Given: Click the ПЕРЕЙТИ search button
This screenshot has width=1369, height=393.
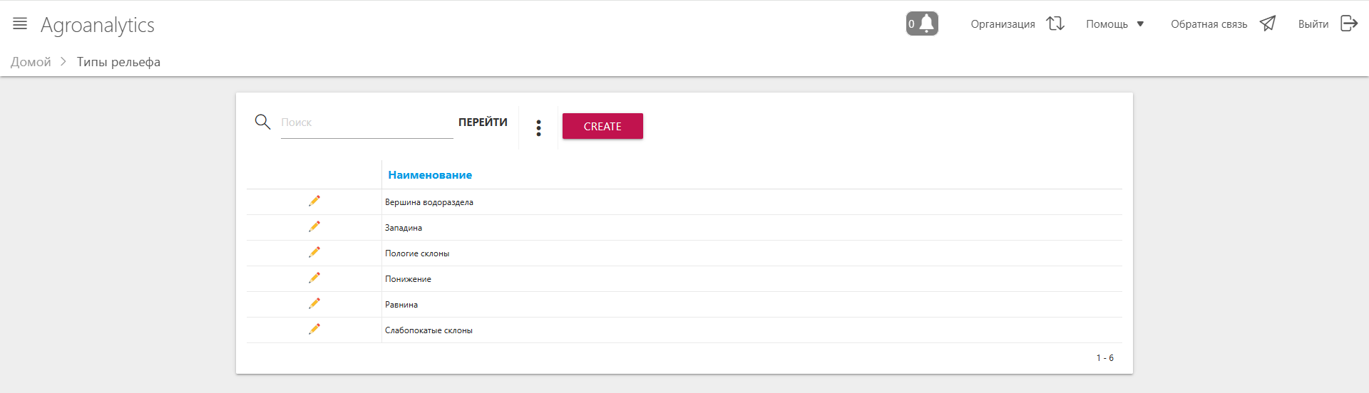Looking at the screenshot, I should [x=483, y=122].
